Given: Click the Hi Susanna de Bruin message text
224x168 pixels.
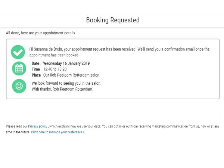Looking at the screenshot, I should [119, 52].
